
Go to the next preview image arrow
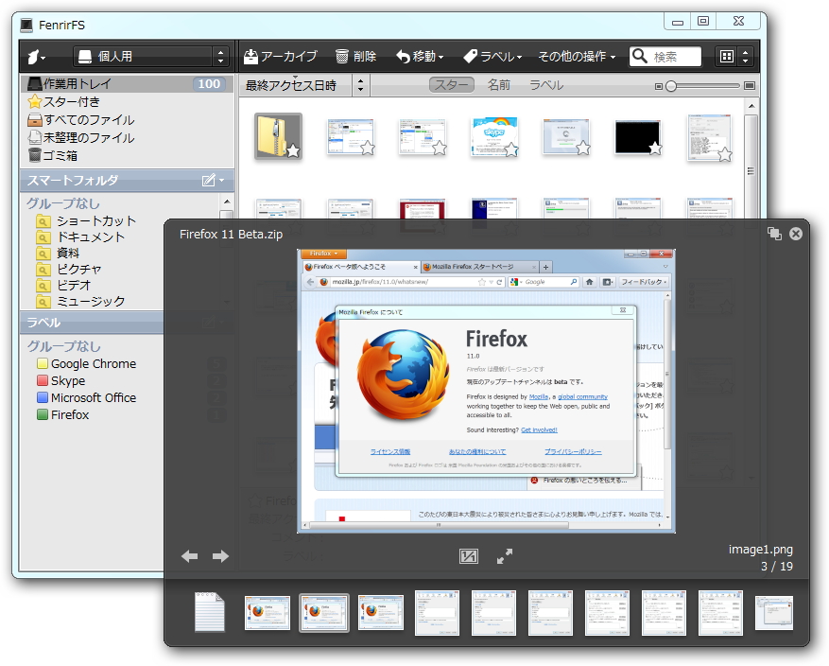pyautogui.click(x=219, y=558)
